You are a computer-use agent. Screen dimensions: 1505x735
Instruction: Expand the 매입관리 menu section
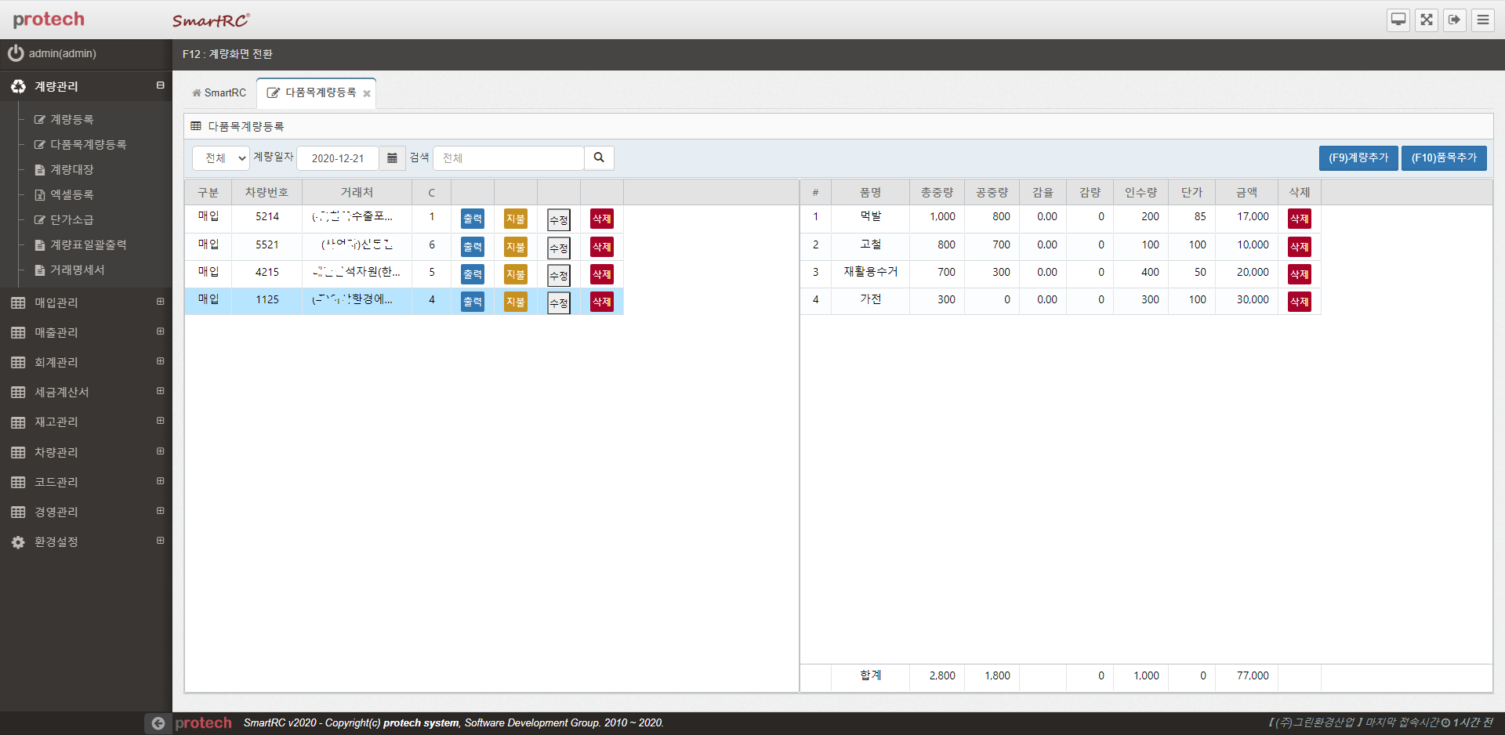[x=160, y=302]
